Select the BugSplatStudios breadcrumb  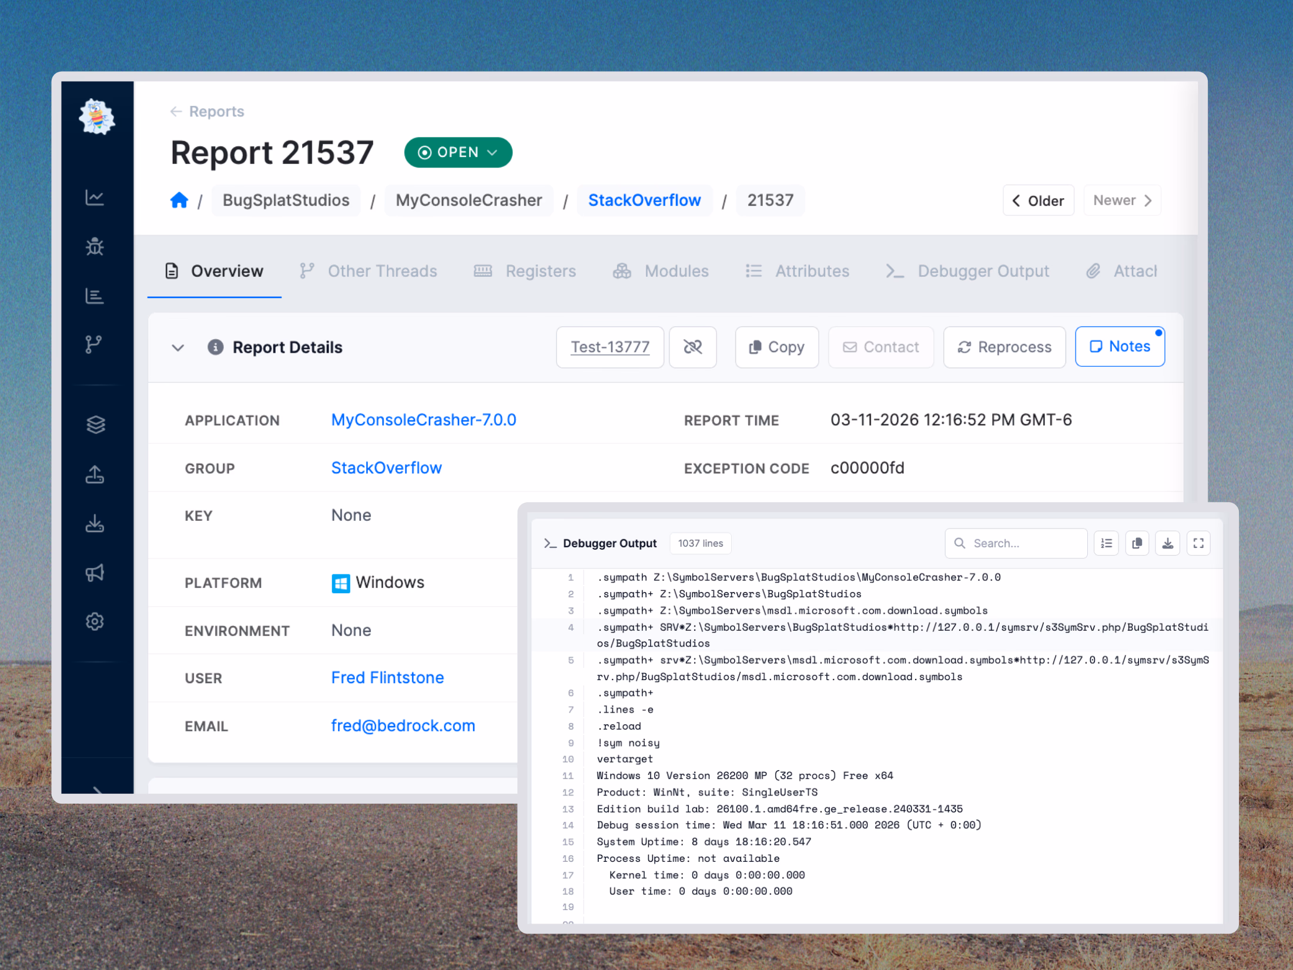click(x=286, y=200)
